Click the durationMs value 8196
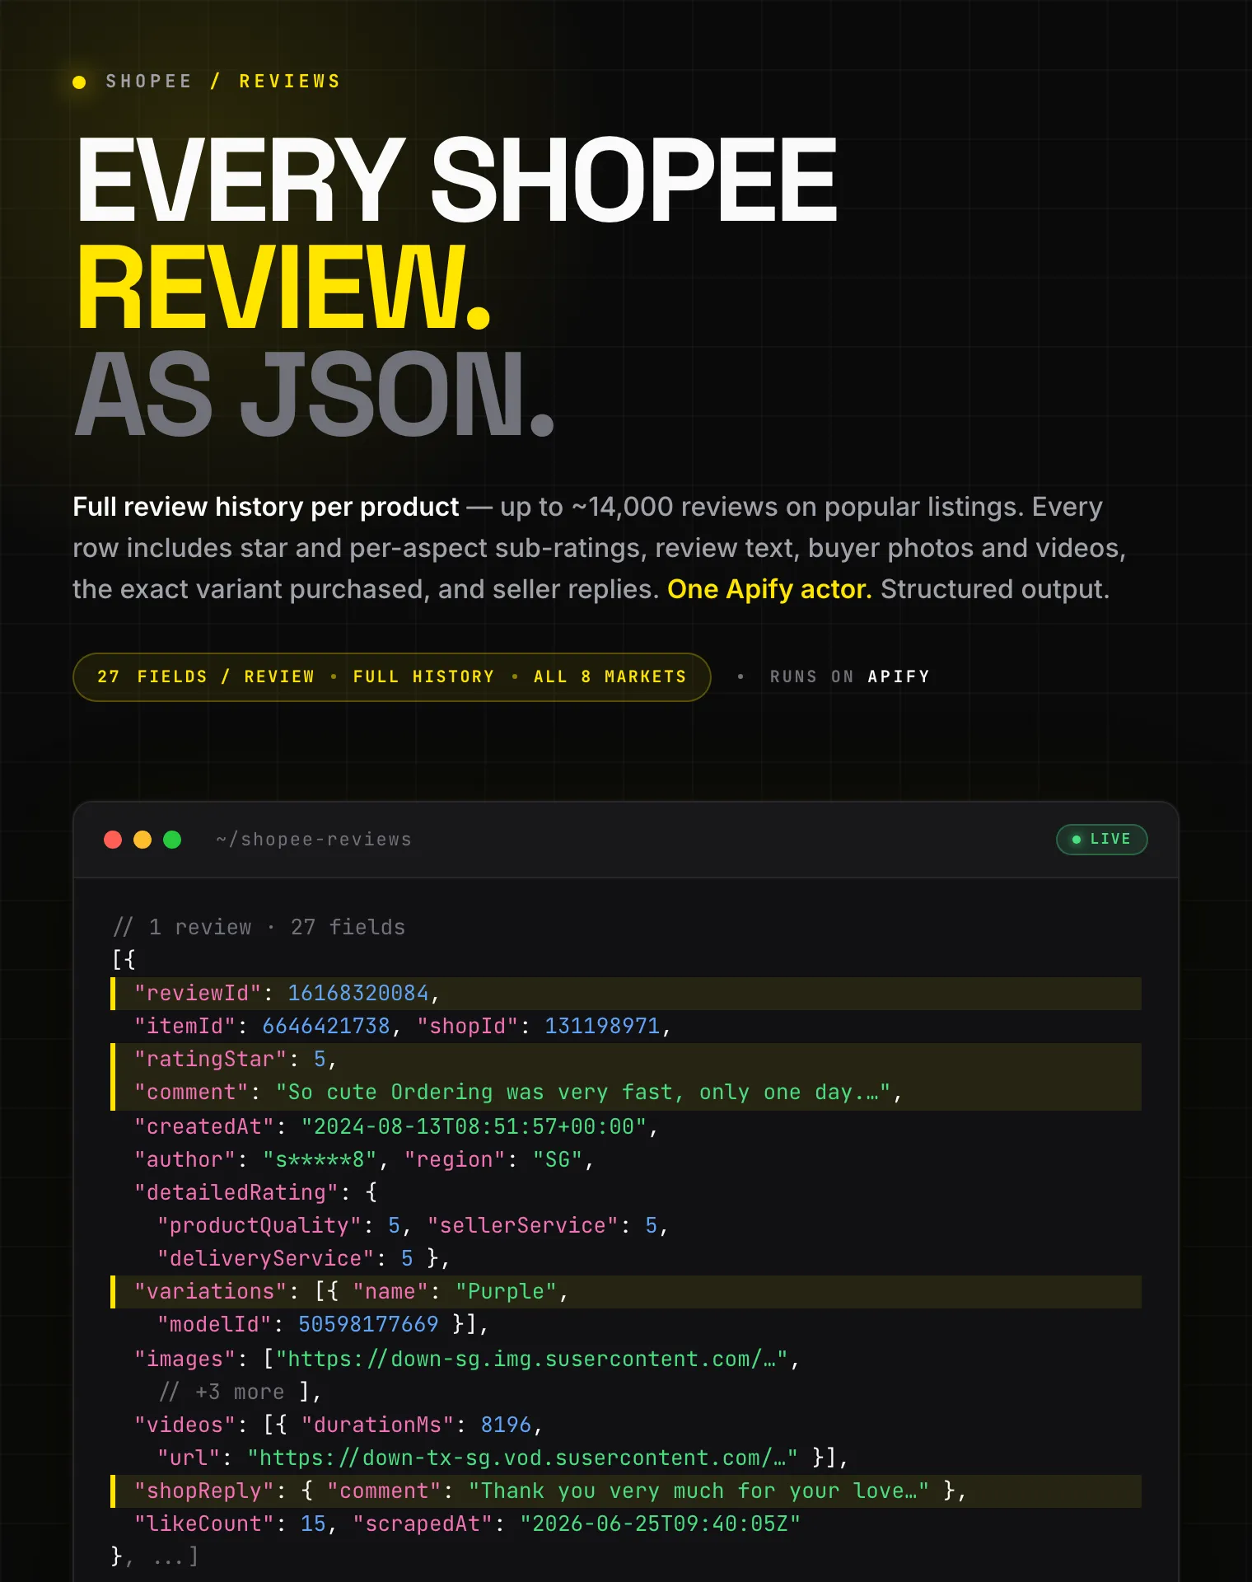 click(x=506, y=1425)
